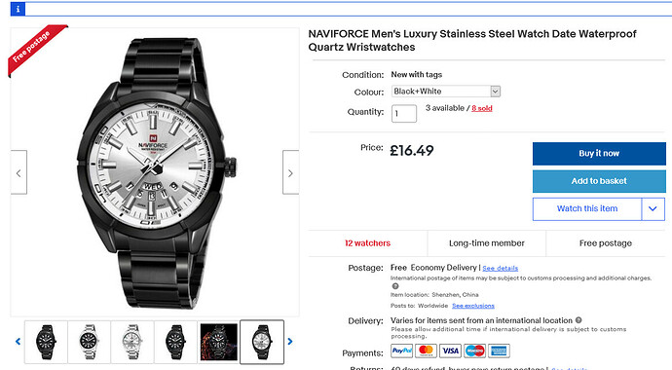
Task: Click the Quantity input field
Action: (x=404, y=114)
